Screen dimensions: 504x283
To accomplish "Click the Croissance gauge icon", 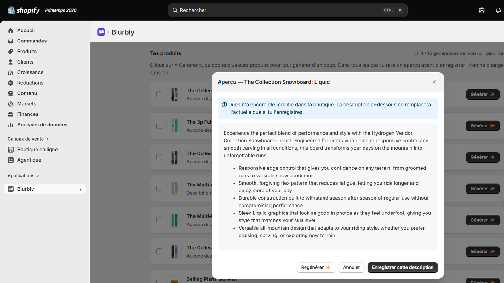I will (11, 72).
